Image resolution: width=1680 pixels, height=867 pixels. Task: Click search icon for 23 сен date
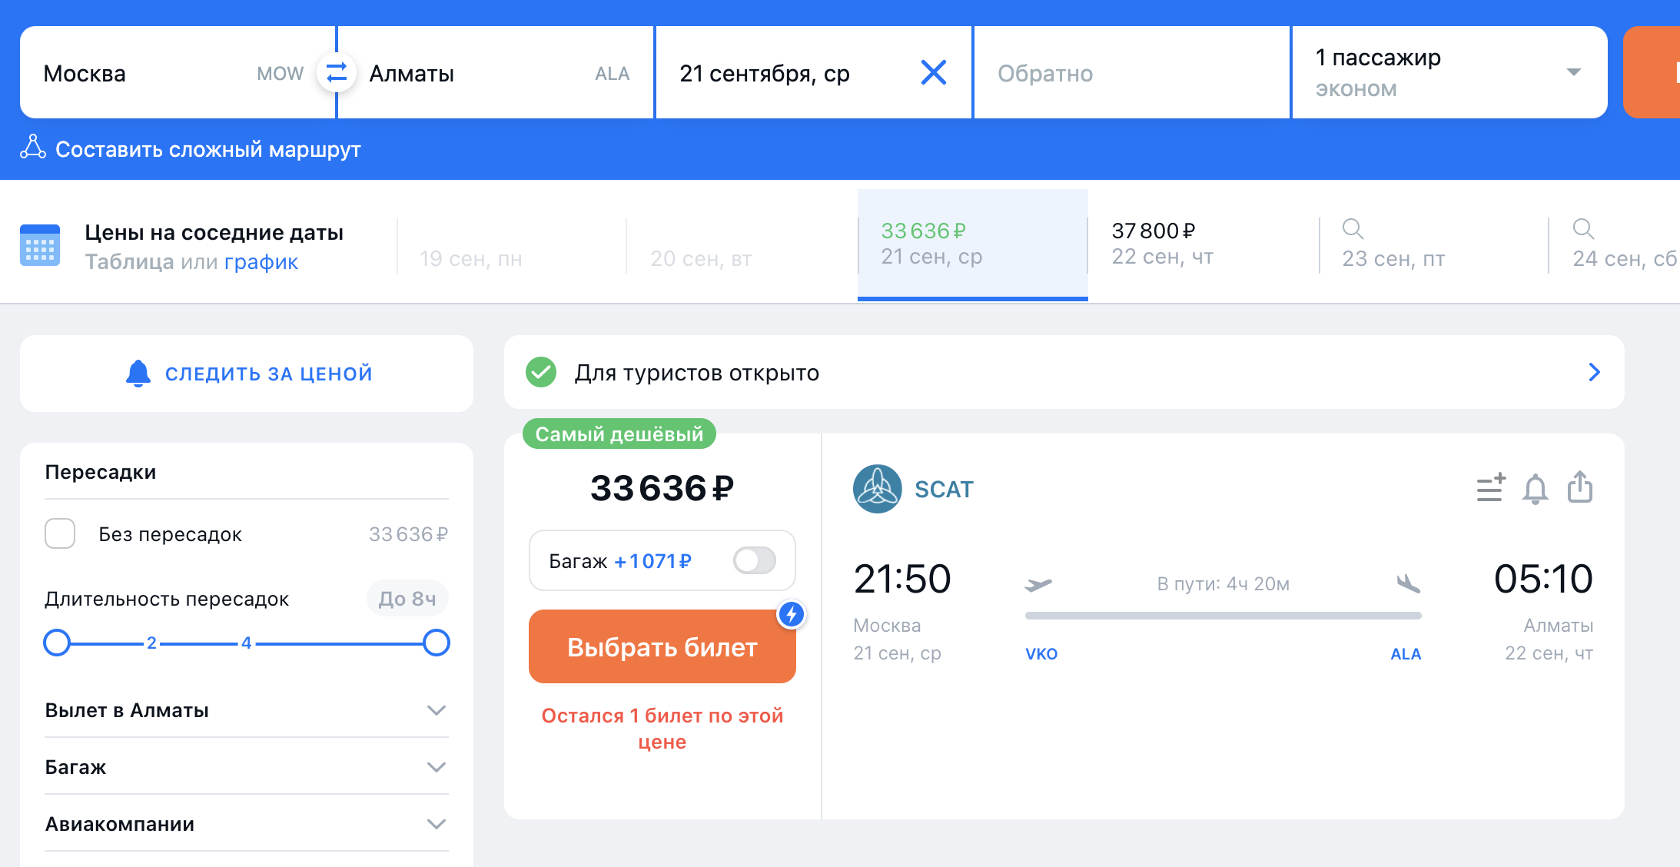click(x=1353, y=229)
